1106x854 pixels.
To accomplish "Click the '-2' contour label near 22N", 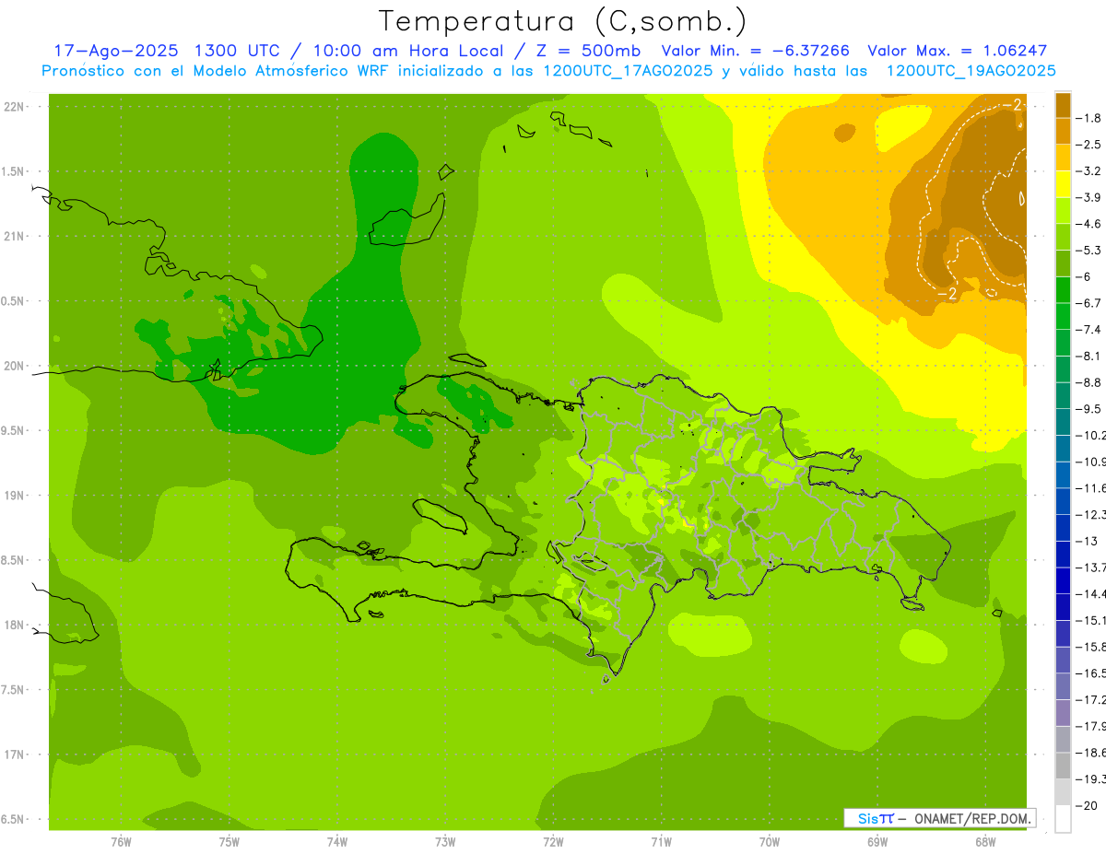I will click(1010, 104).
